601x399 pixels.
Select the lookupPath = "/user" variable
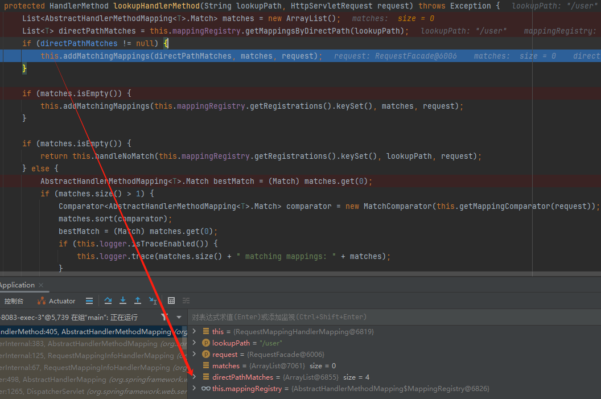395,343
